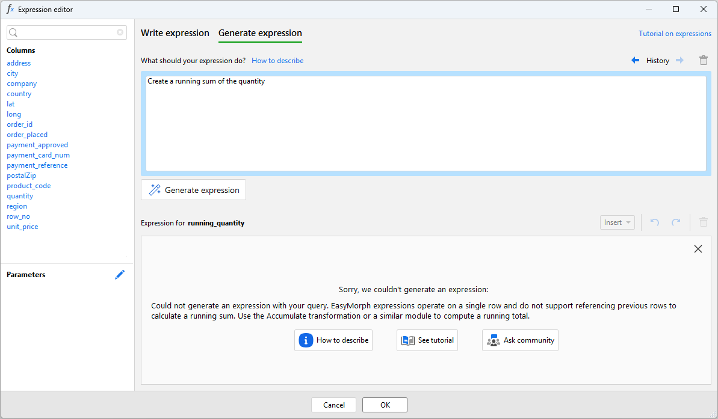Click the Ask community button
Viewport: 718px width, 419px height.
pyautogui.click(x=520, y=340)
